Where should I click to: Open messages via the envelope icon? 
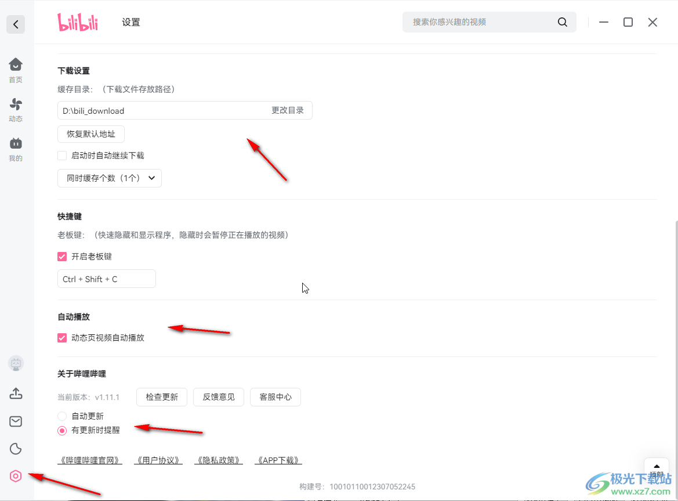(15, 421)
